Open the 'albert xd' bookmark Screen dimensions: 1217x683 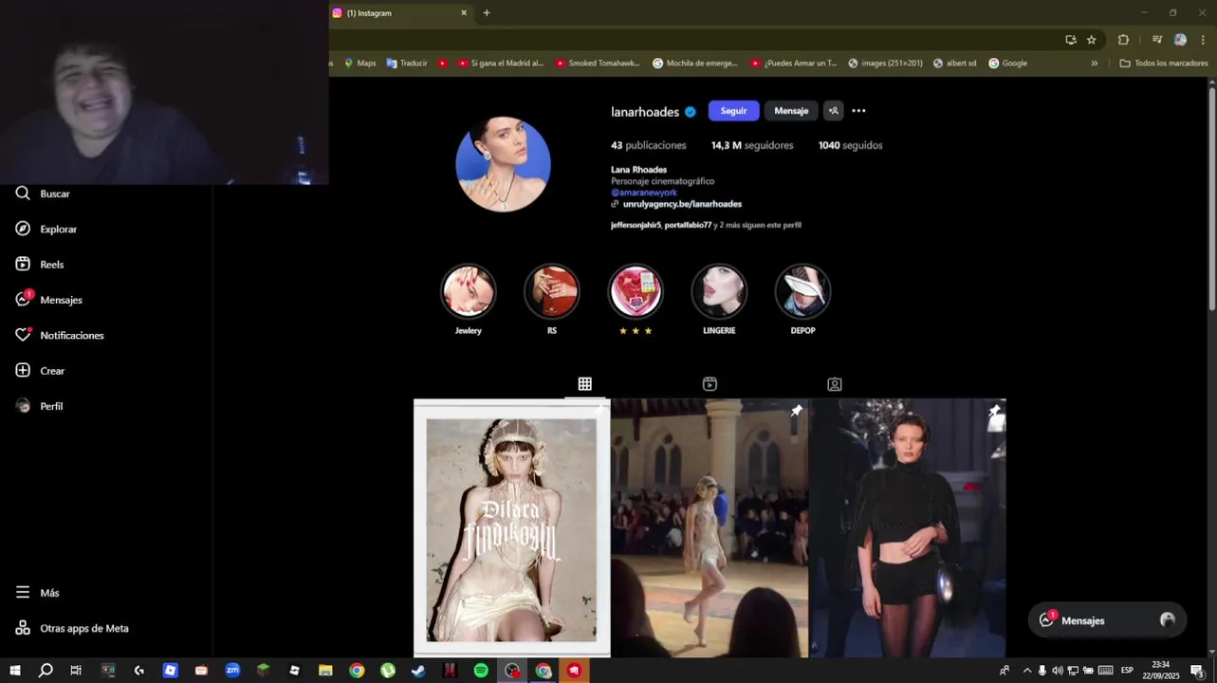pos(954,64)
